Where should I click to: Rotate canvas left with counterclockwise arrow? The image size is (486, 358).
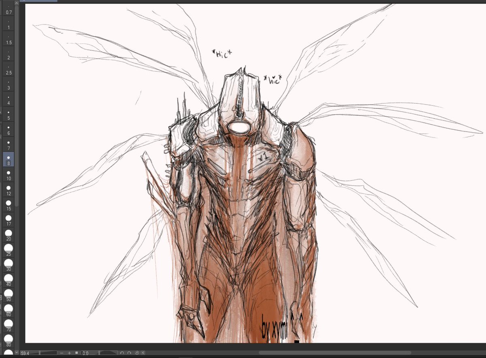(x=122, y=353)
